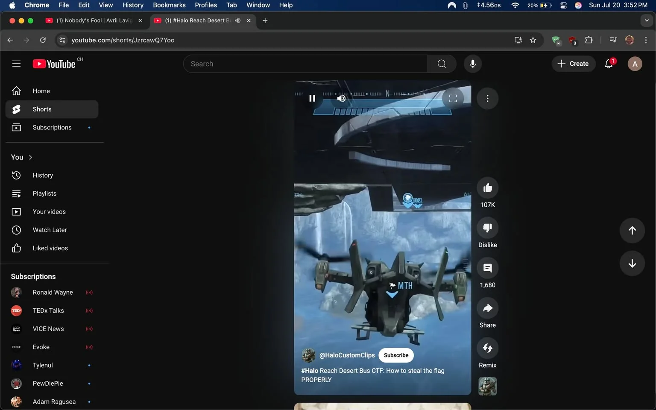This screenshot has height=410, width=656.
Task: Open YouTube notifications bell
Action: (x=609, y=64)
